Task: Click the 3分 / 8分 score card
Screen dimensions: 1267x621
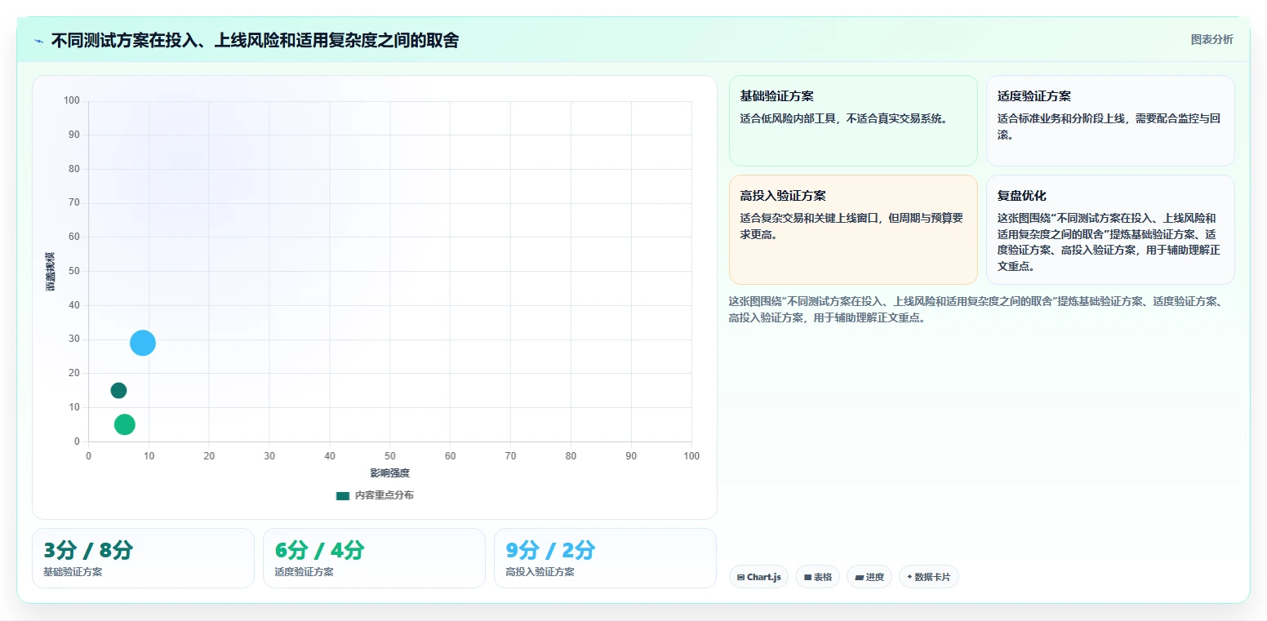Action: coord(143,558)
